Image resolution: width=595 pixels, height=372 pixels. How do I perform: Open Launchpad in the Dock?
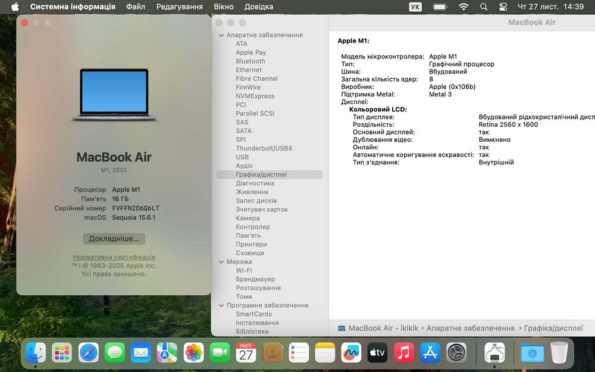pyautogui.click(x=62, y=352)
